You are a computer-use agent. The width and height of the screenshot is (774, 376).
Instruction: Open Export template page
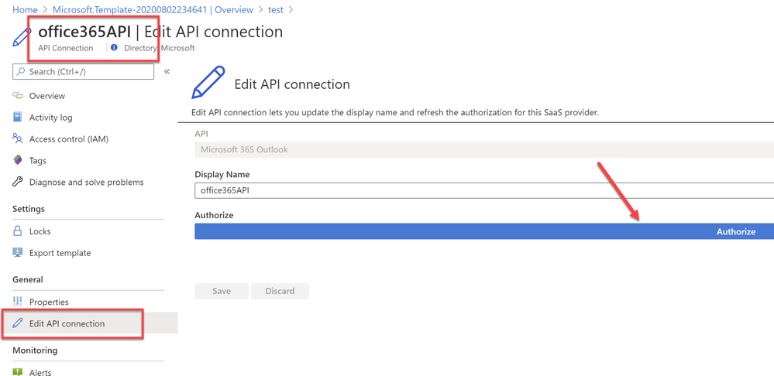(x=60, y=253)
